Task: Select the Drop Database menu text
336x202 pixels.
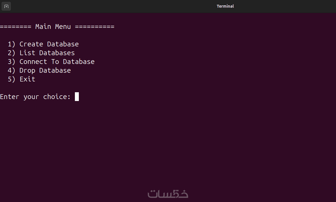Action: click(45, 70)
